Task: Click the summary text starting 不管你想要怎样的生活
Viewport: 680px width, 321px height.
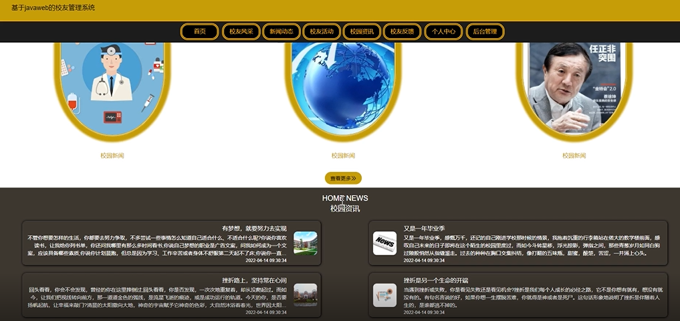Action: coord(157,245)
